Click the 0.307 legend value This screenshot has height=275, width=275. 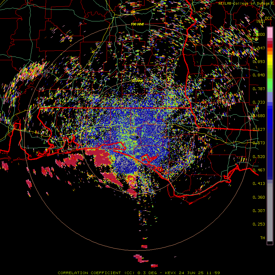tap(259, 211)
